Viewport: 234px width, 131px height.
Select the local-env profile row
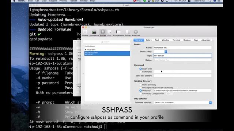107,49
